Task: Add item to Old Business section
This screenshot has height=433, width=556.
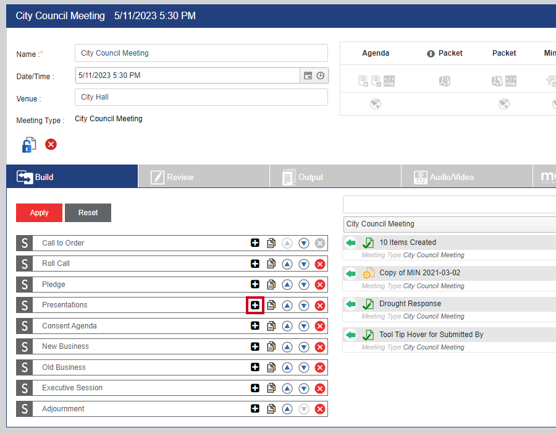Action: pos(255,367)
